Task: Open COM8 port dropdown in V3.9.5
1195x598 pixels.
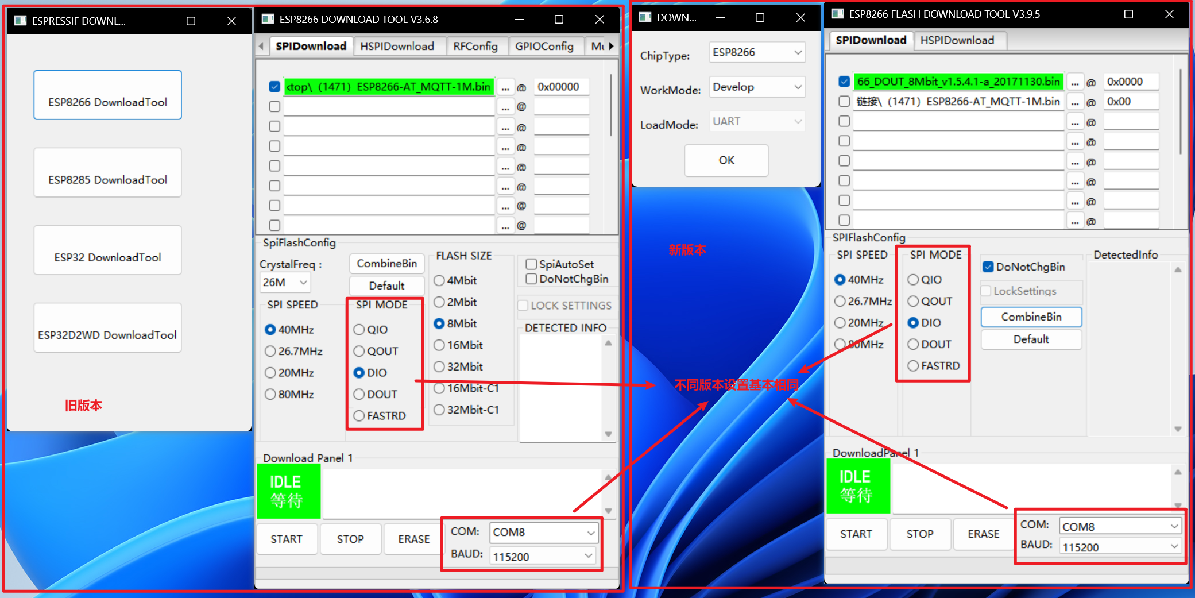Action: tap(1120, 526)
